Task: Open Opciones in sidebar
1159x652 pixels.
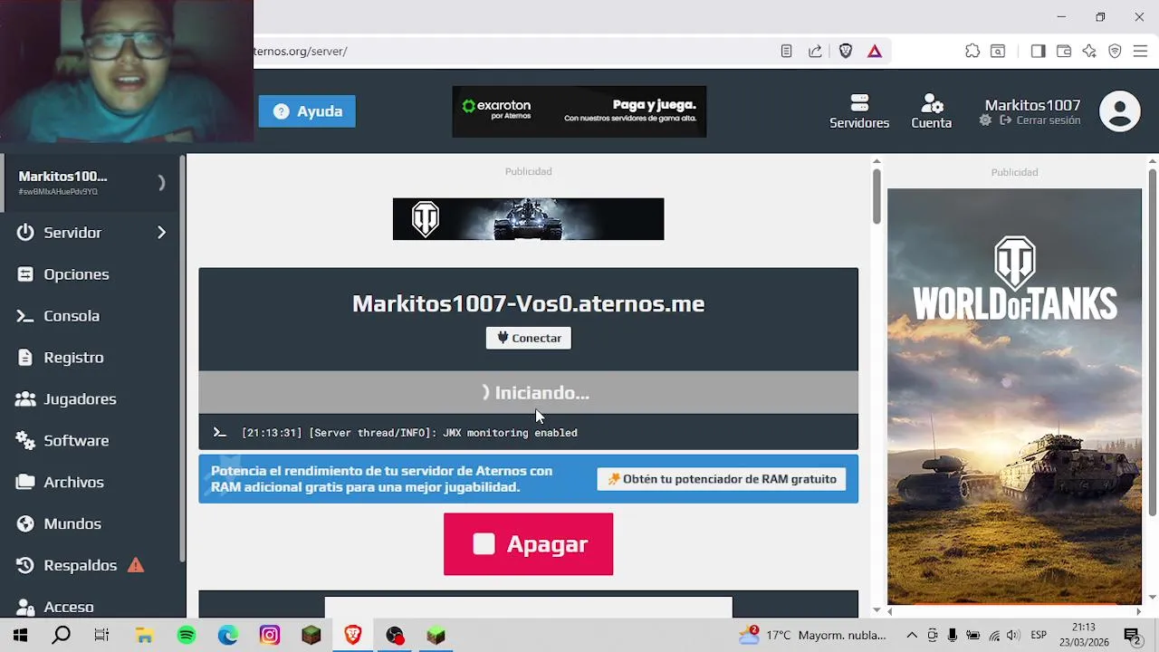Action: click(x=76, y=274)
